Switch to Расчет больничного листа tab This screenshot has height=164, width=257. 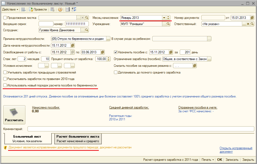77,139
